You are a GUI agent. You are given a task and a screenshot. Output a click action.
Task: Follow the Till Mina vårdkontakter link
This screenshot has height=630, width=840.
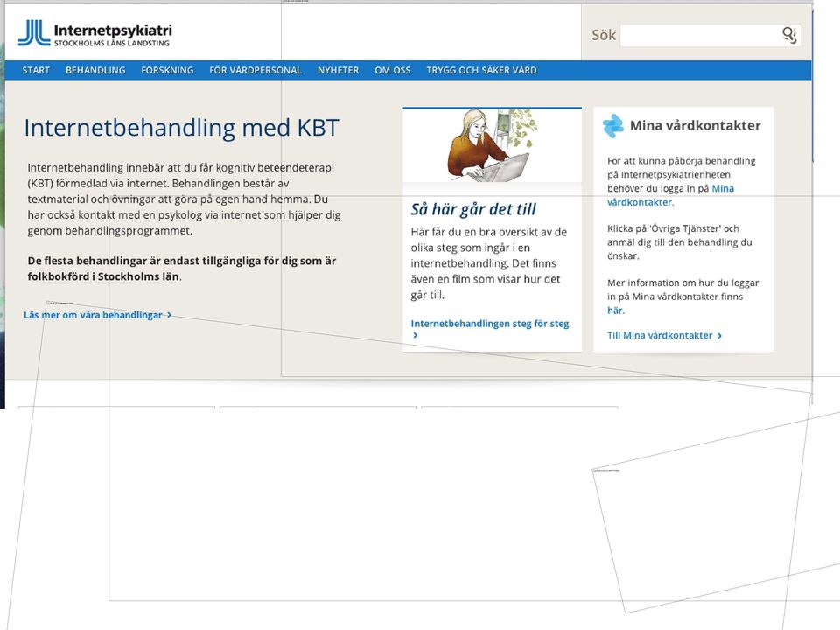pos(664,335)
